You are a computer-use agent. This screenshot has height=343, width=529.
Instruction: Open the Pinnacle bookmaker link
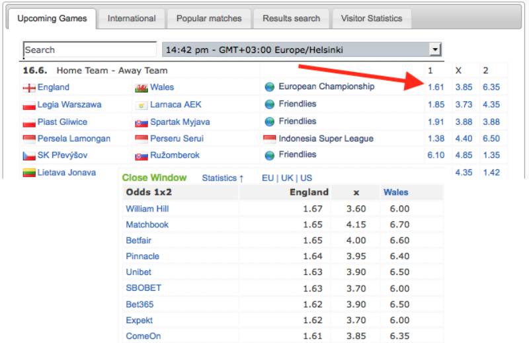pos(142,256)
